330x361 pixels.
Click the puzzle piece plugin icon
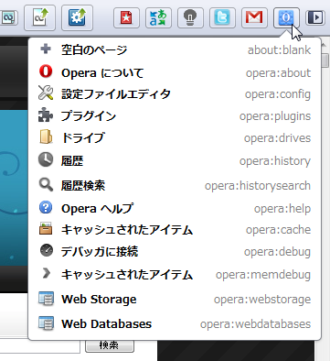tap(46, 115)
